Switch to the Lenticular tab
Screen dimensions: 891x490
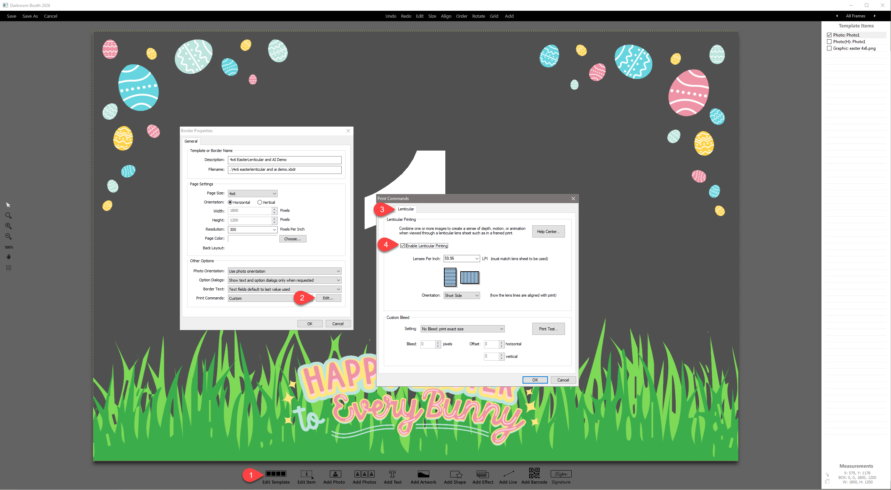406,209
